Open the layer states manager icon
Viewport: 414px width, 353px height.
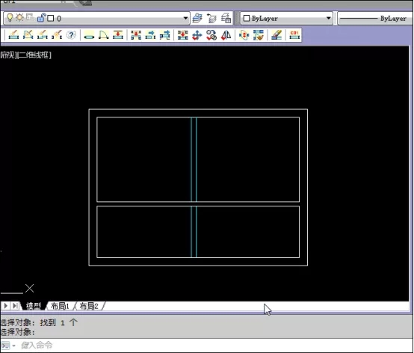pos(226,18)
